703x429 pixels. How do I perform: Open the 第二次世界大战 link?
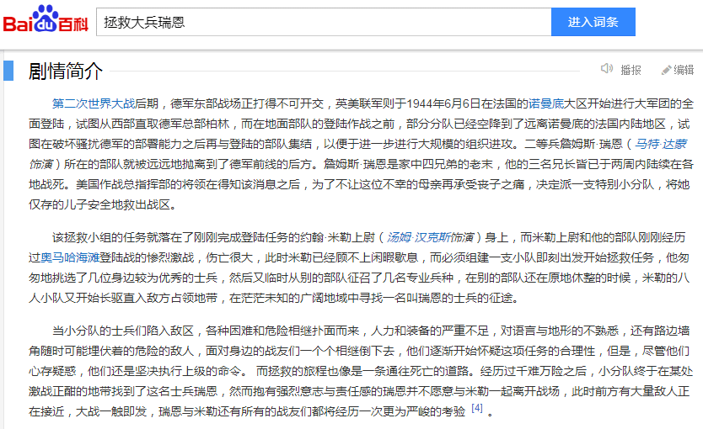click(x=94, y=103)
